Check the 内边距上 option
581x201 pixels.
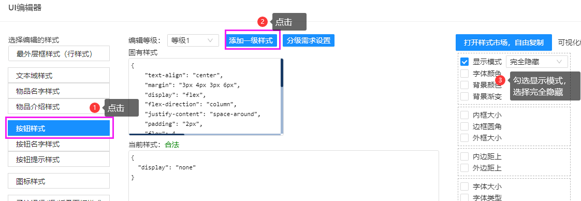pyautogui.click(x=464, y=156)
